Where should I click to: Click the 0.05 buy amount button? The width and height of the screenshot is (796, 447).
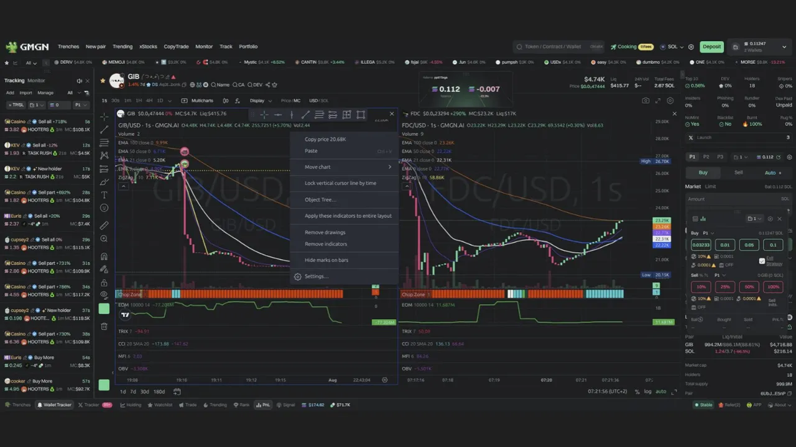pyautogui.click(x=749, y=245)
